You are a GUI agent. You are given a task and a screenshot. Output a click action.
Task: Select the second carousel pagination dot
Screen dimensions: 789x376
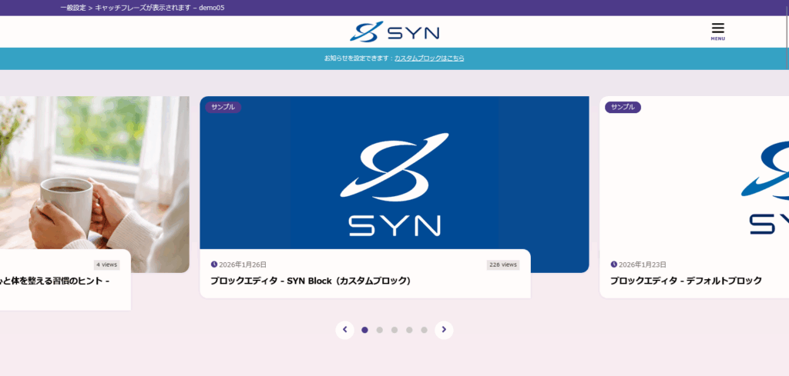[380, 330]
